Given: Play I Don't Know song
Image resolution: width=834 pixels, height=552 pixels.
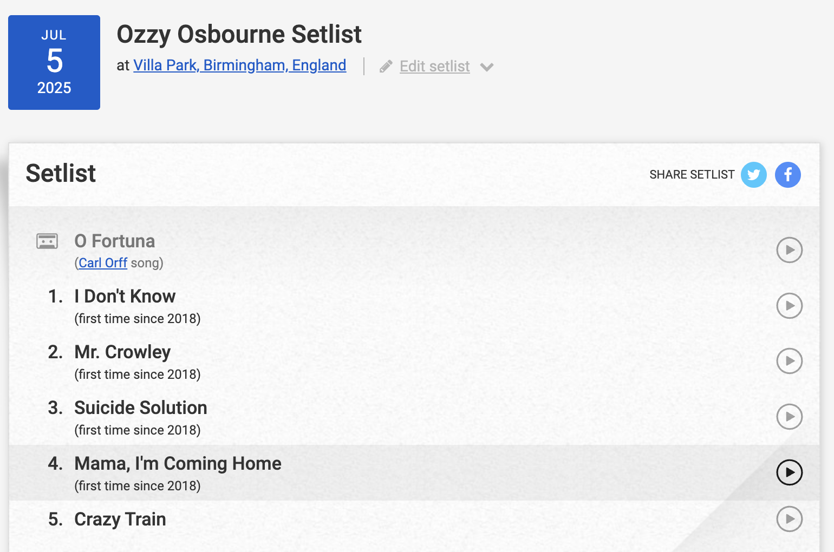Looking at the screenshot, I should tap(790, 306).
